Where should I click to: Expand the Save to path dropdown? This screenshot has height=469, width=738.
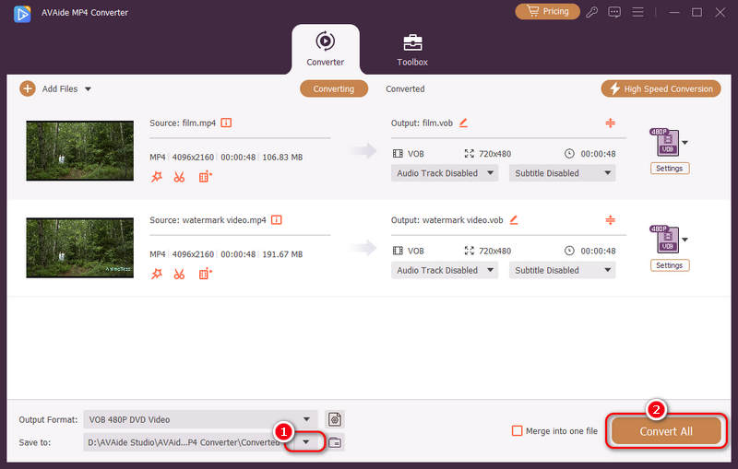(x=306, y=441)
